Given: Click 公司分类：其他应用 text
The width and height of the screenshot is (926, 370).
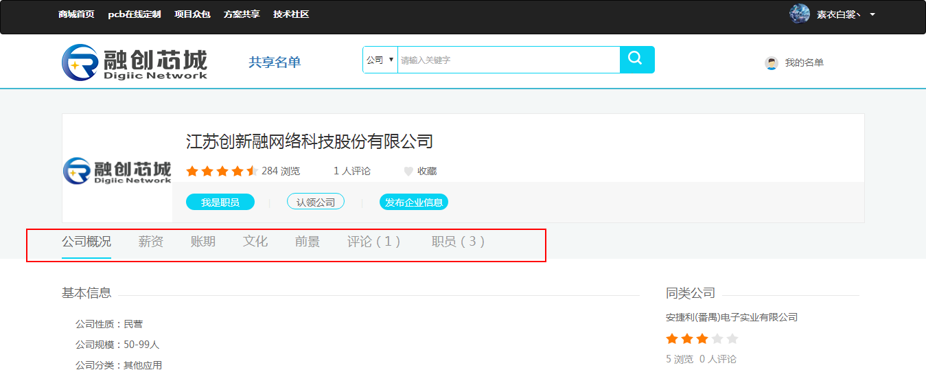Looking at the screenshot, I should [119, 365].
